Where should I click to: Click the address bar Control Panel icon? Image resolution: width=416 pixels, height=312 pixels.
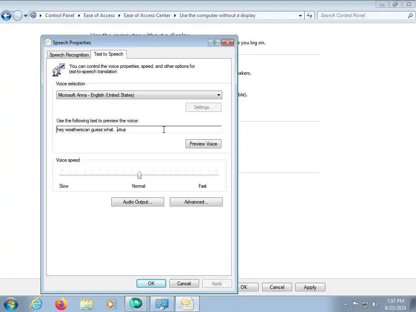point(33,15)
